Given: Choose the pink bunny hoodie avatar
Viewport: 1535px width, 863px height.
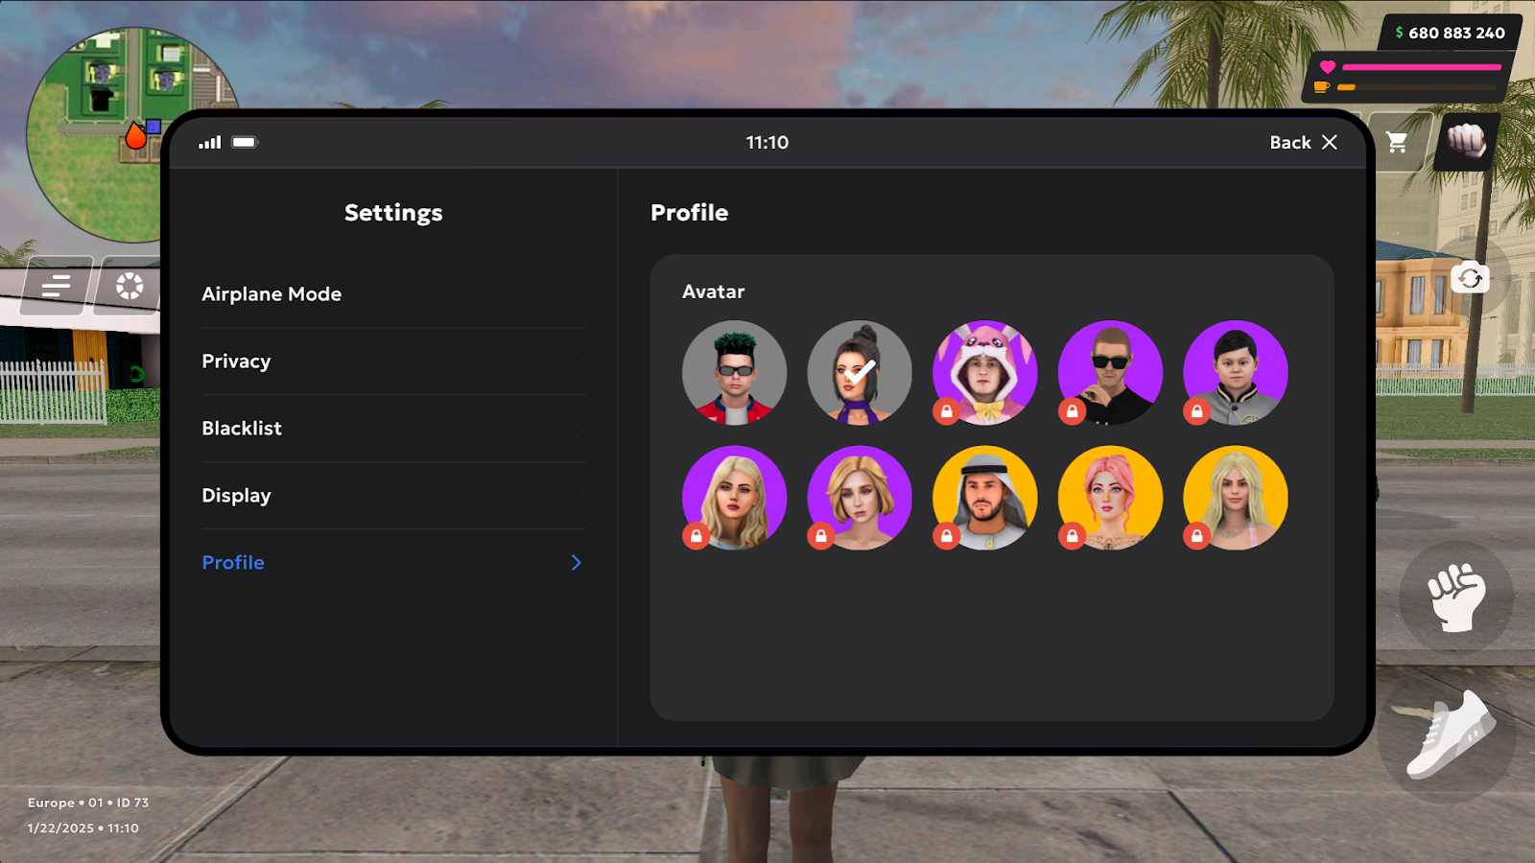Looking at the screenshot, I should click(985, 373).
